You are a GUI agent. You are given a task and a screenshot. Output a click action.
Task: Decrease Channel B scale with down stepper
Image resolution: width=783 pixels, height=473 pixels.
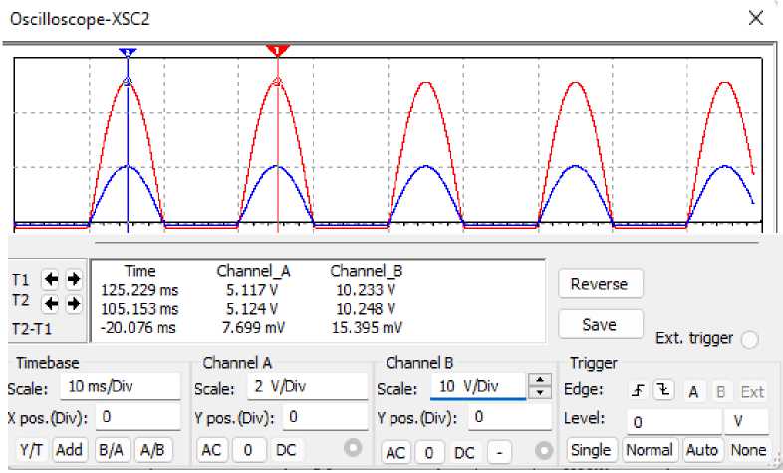[540, 392]
